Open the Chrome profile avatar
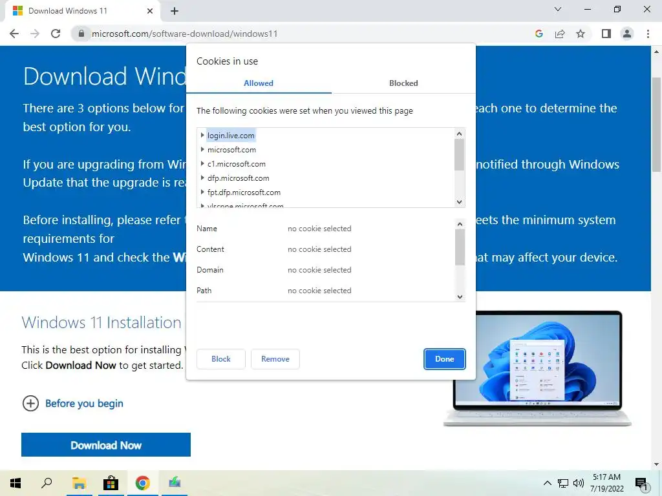662x496 pixels. click(627, 34)
